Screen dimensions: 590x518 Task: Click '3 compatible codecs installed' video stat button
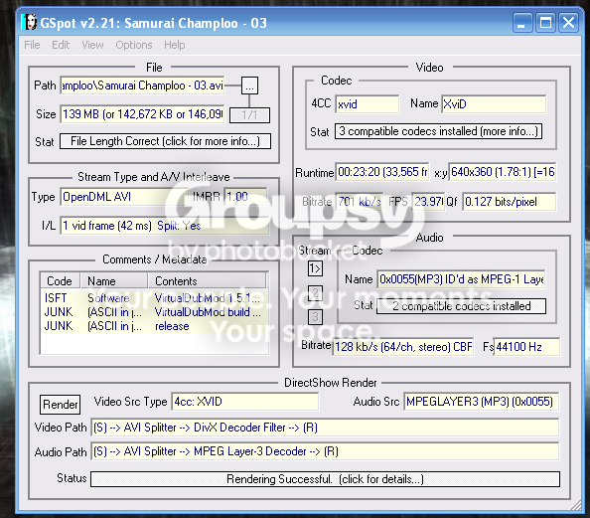[x=438, y=131]
